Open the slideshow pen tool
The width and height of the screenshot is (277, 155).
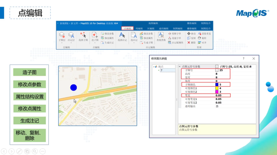(x=19, y=151)
